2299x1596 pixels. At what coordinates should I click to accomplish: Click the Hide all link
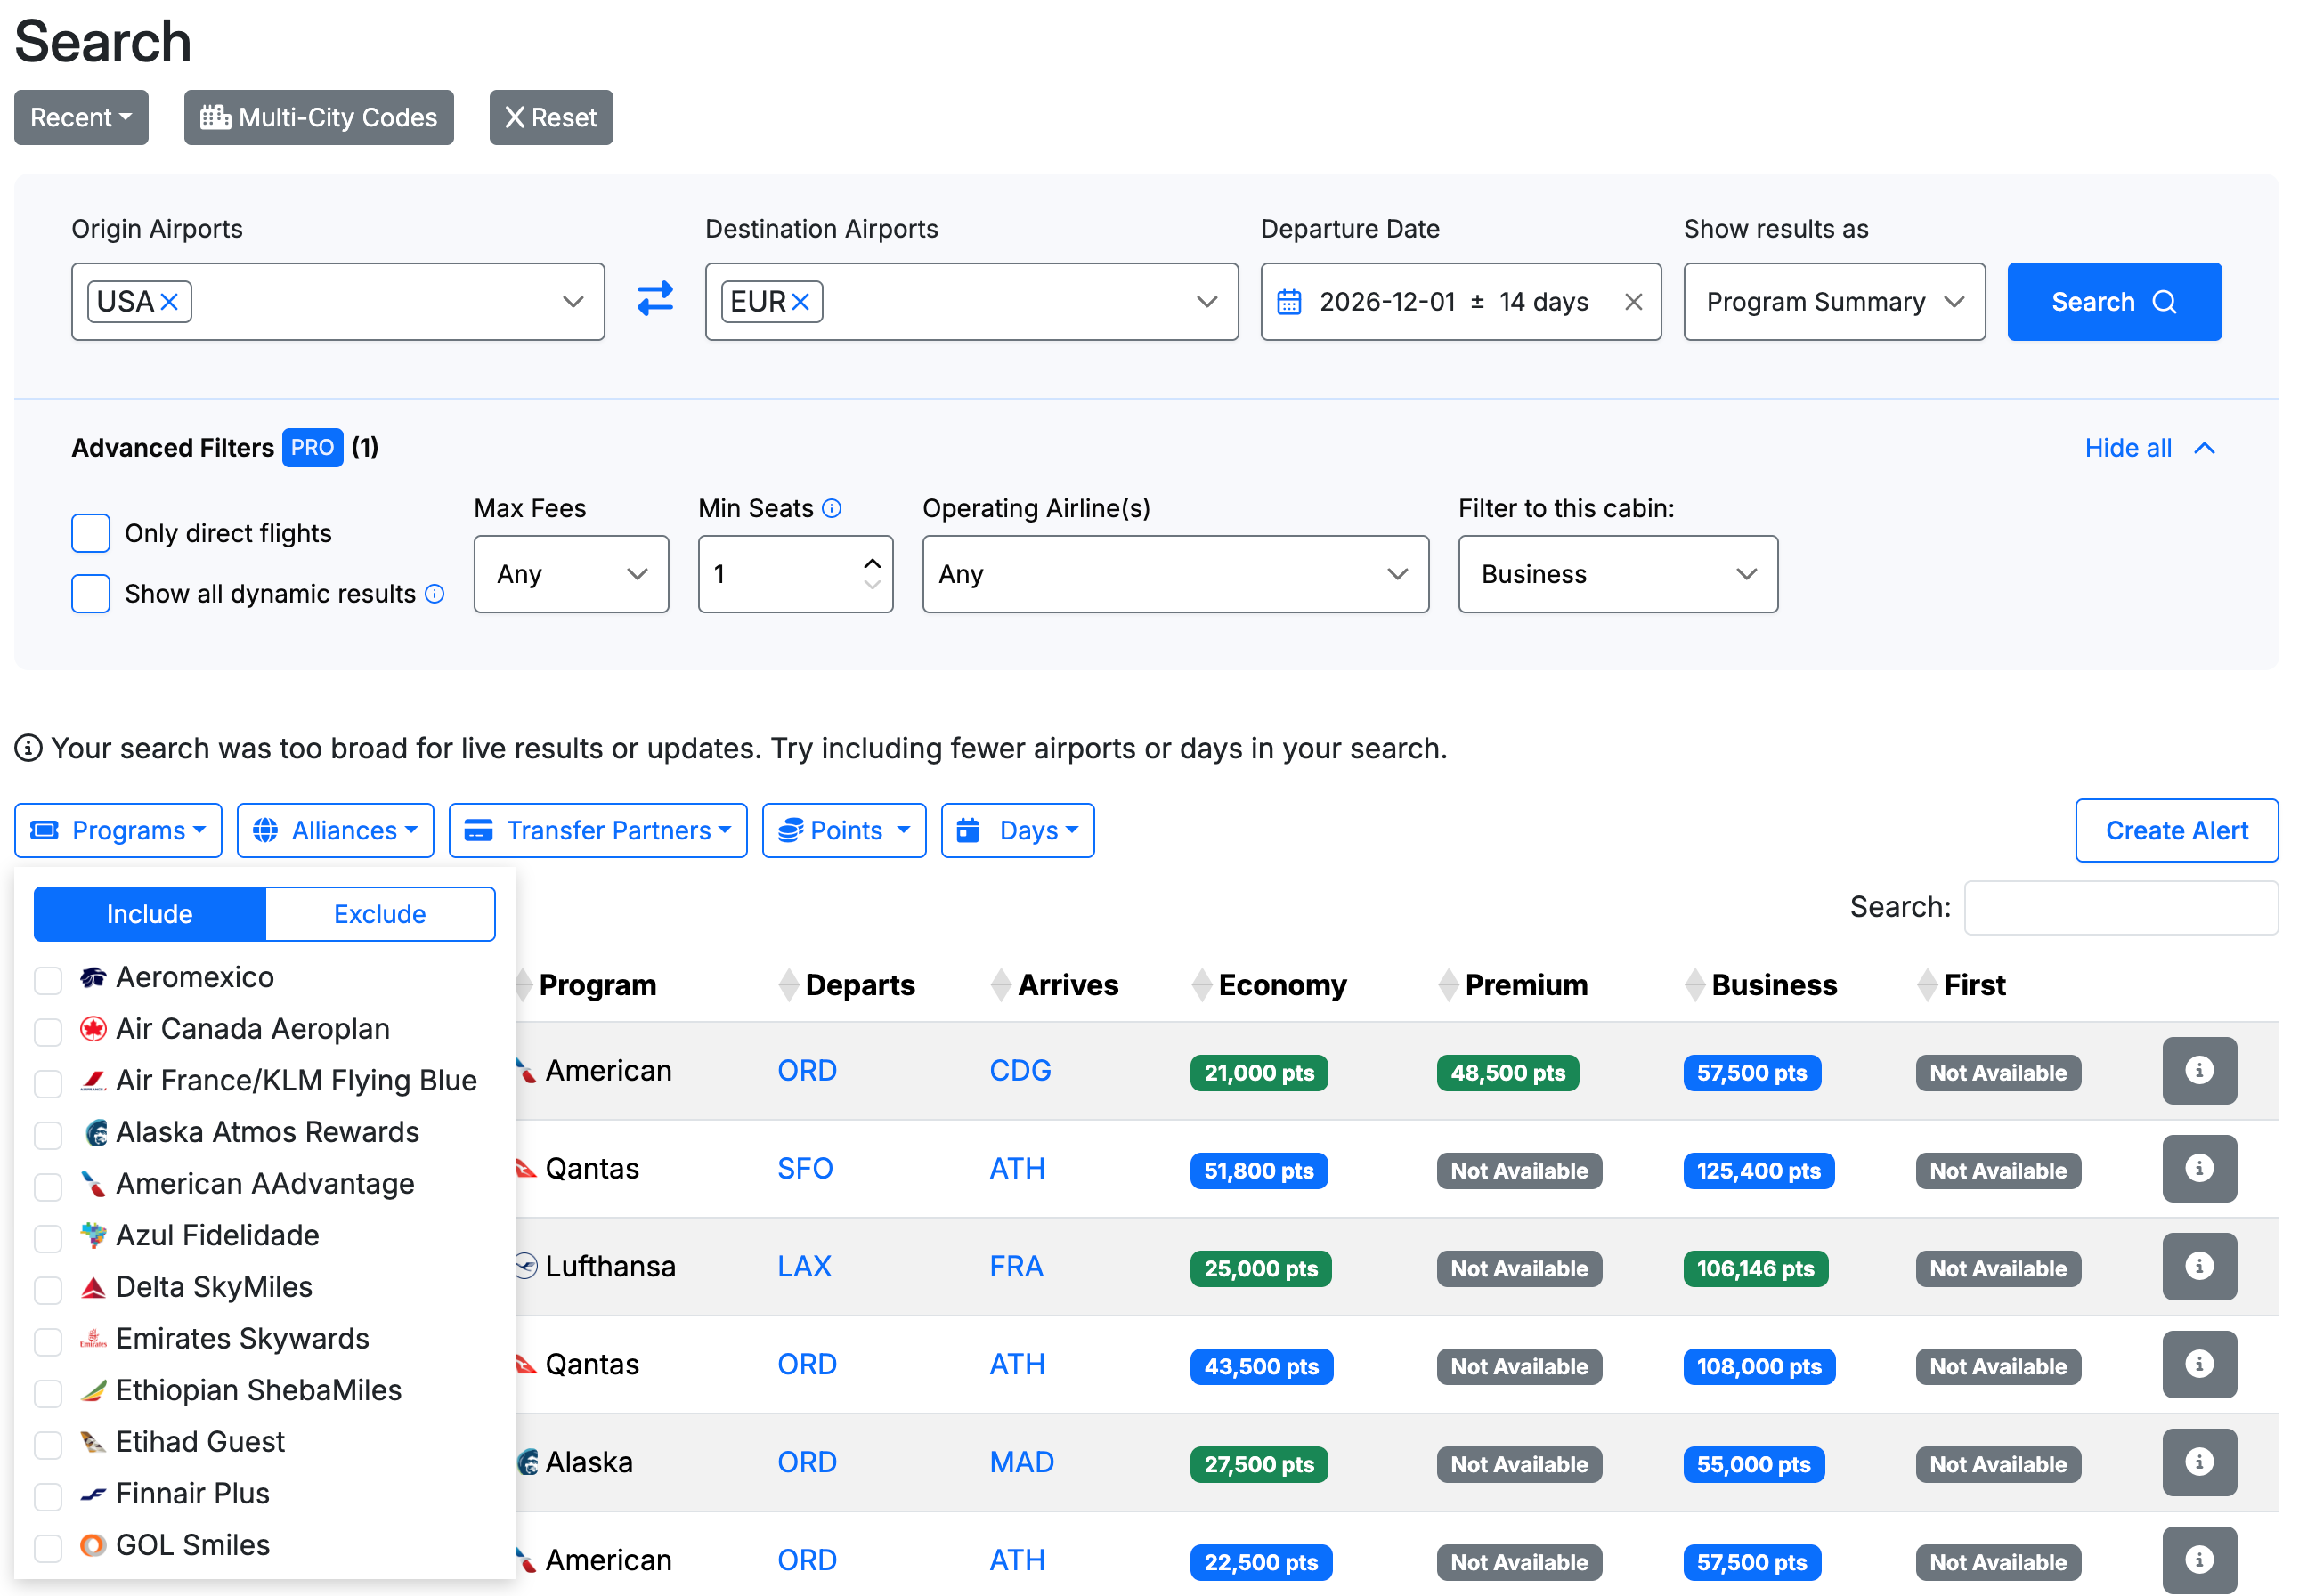click(x=2127, y=448)
